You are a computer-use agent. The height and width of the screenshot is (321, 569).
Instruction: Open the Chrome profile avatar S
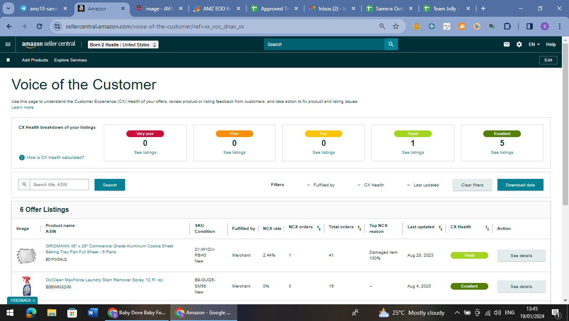point(544,26)
